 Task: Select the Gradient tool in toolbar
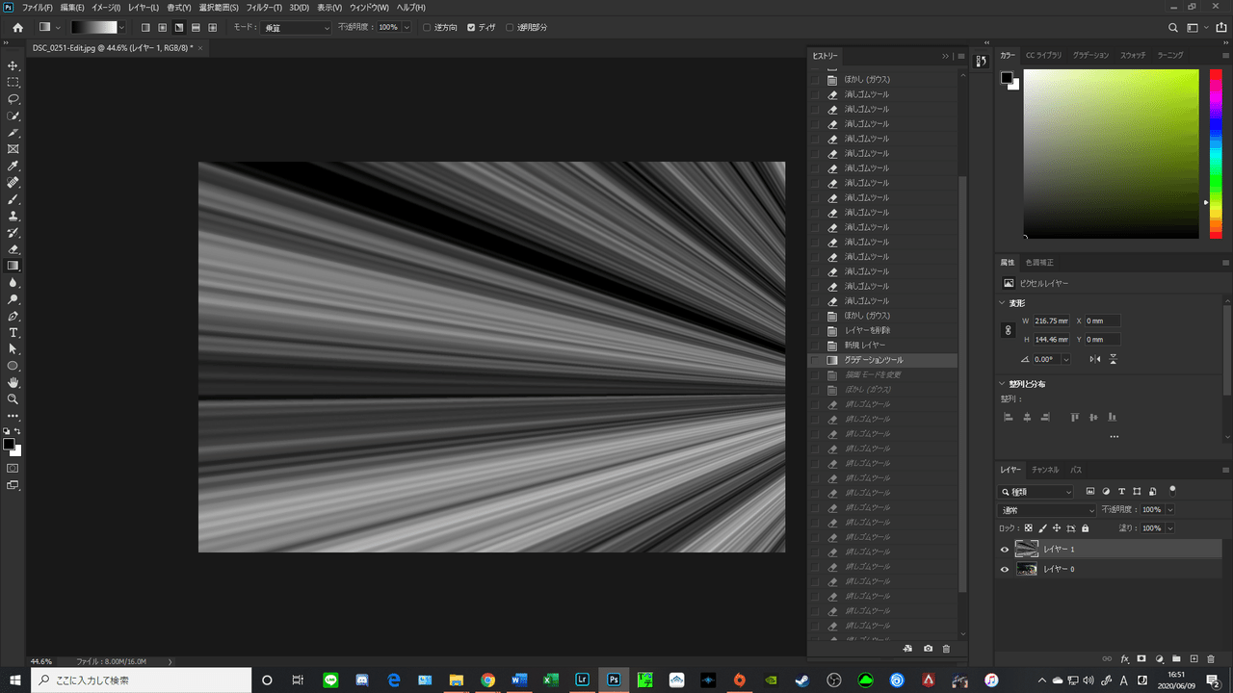[13, 266]
